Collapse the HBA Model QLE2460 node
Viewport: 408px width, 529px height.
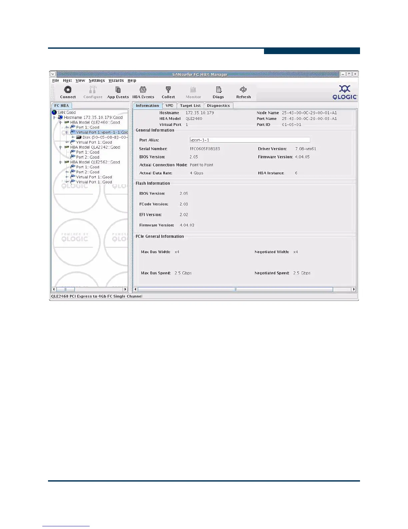point(60,123)
